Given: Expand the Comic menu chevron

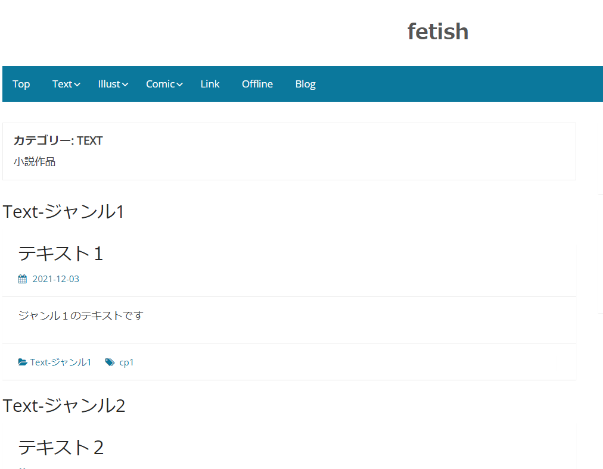Looking at the screenshot, I should (x=179, y=85).
